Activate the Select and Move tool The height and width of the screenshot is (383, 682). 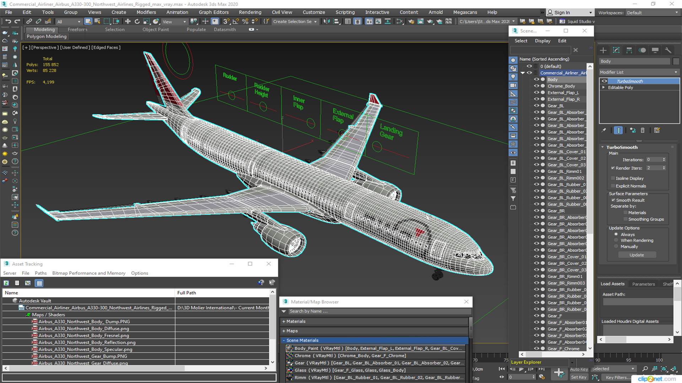click(x=128, y=21)
